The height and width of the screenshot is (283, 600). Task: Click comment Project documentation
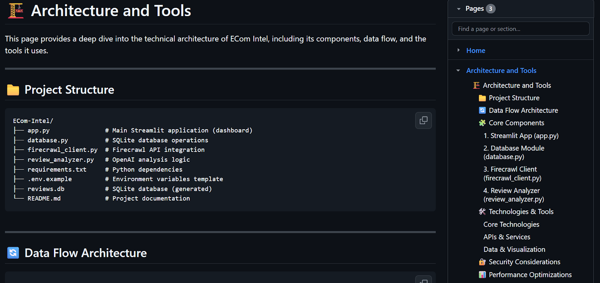click(x=147, y=198)
